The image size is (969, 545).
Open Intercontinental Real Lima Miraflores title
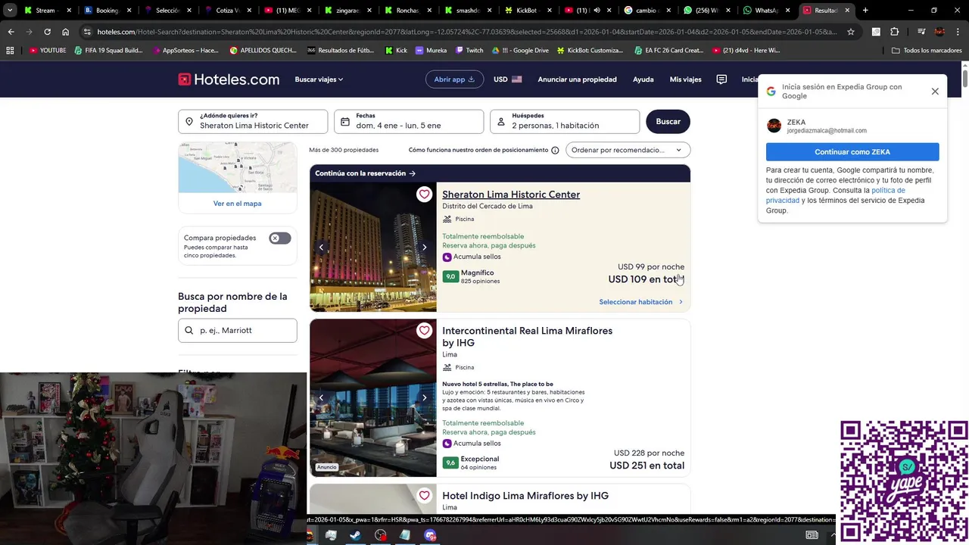[527, 337]
